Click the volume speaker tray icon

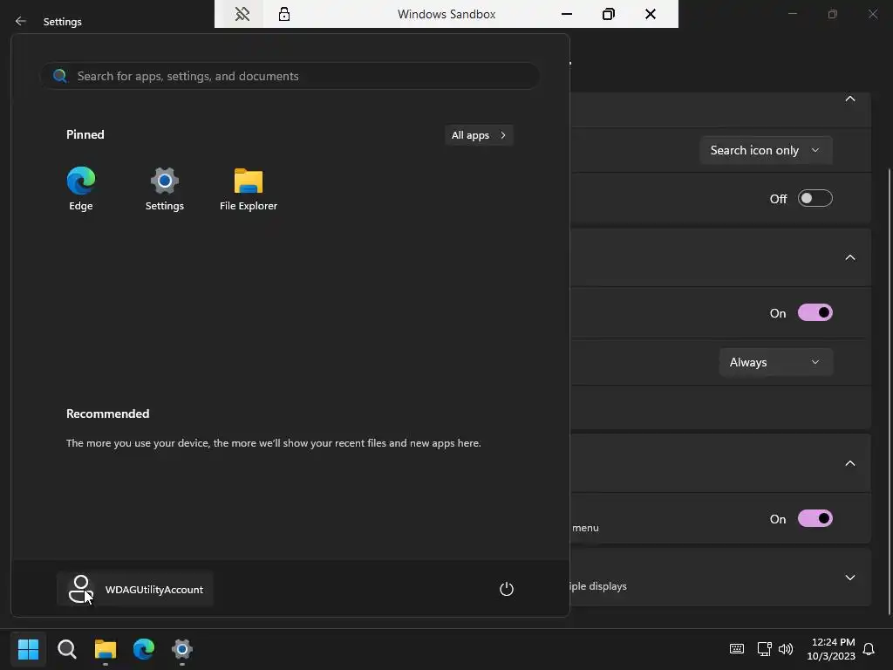coord(786,648)
